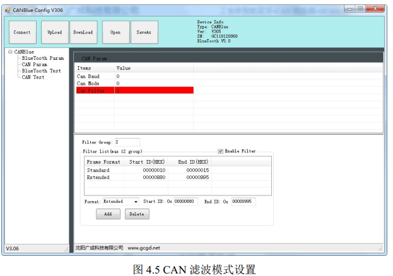Click the End ID input field
Screen dimensions: 393x276
point(243,202)
